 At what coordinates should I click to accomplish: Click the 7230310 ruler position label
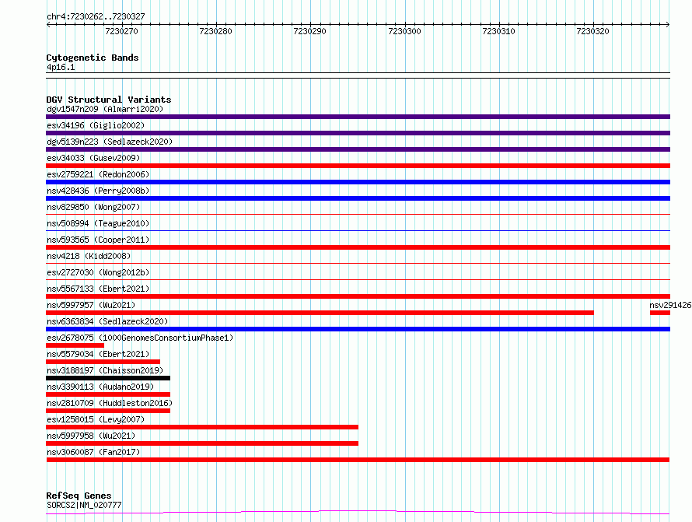(x=498, y=31)
